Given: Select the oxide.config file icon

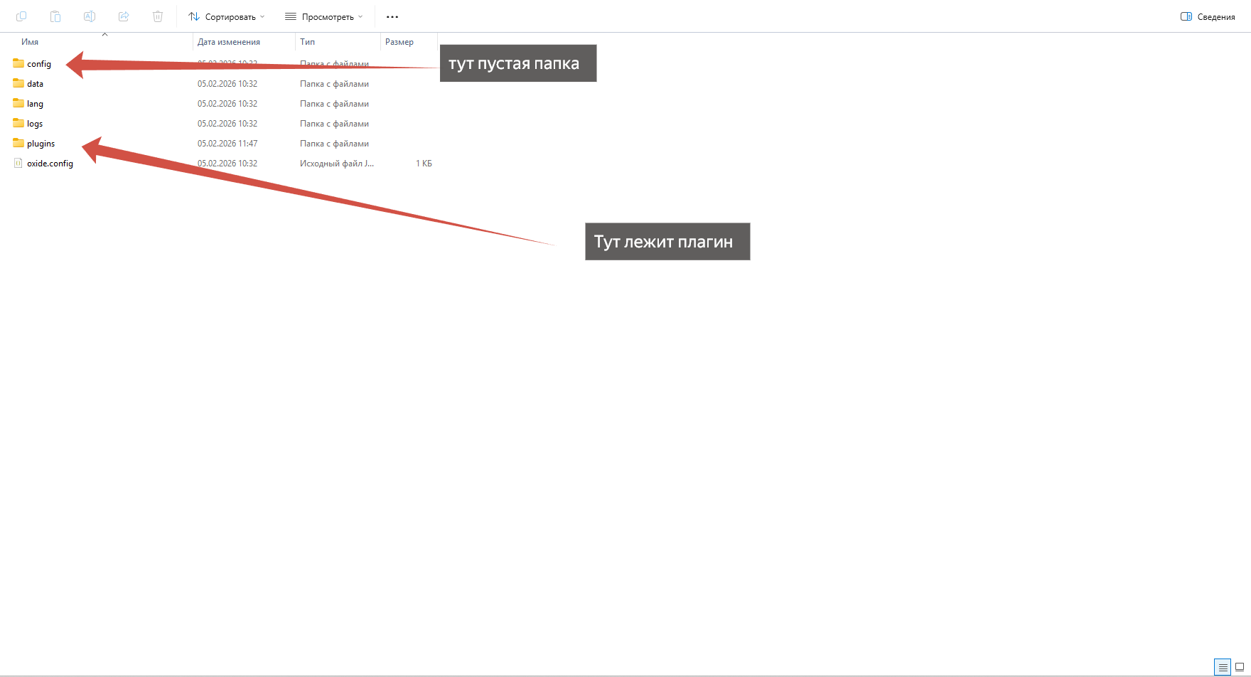Looking at the screenshot, I should click(x=18, y=164).
